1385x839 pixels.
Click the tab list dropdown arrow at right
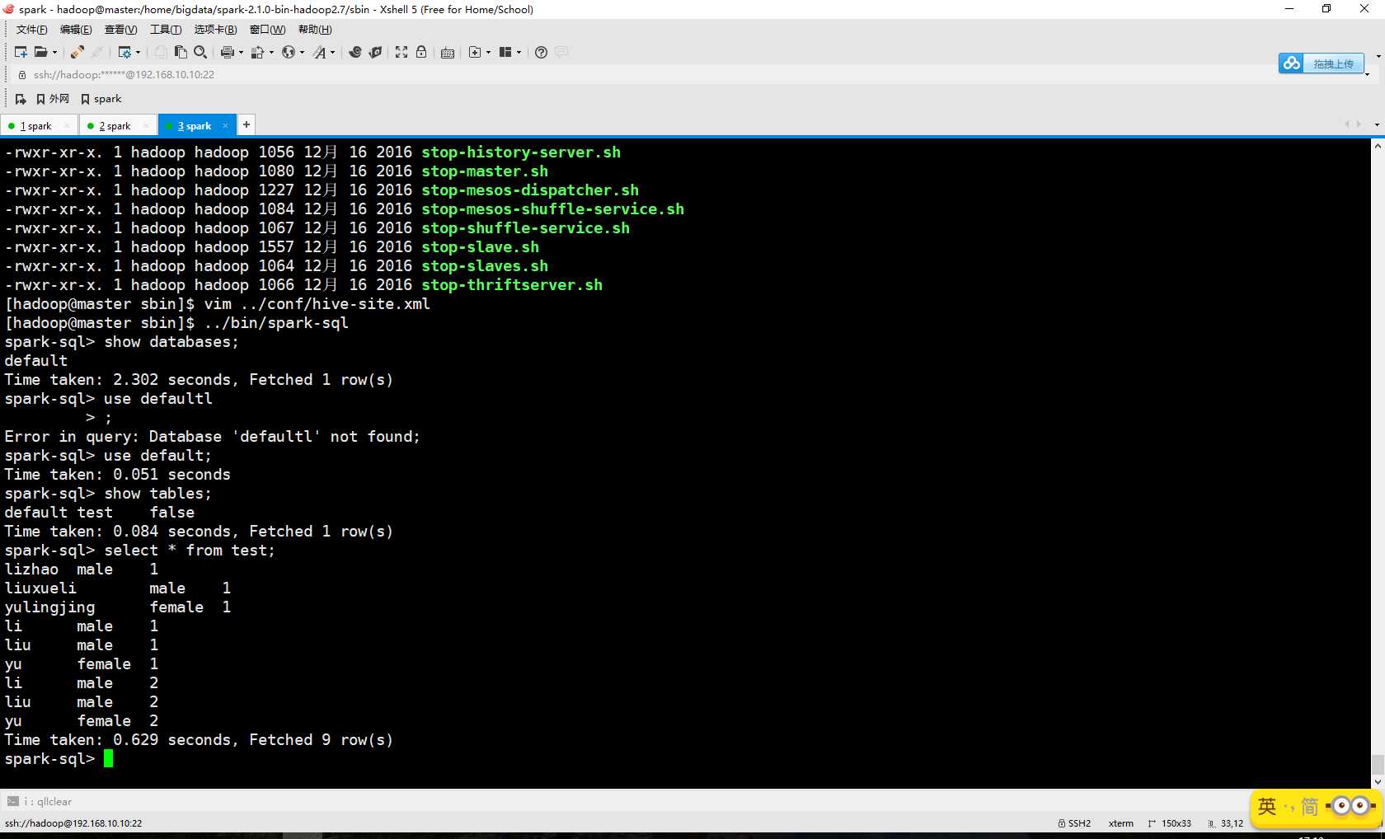pyautogui.click(x=1377, y=124)
